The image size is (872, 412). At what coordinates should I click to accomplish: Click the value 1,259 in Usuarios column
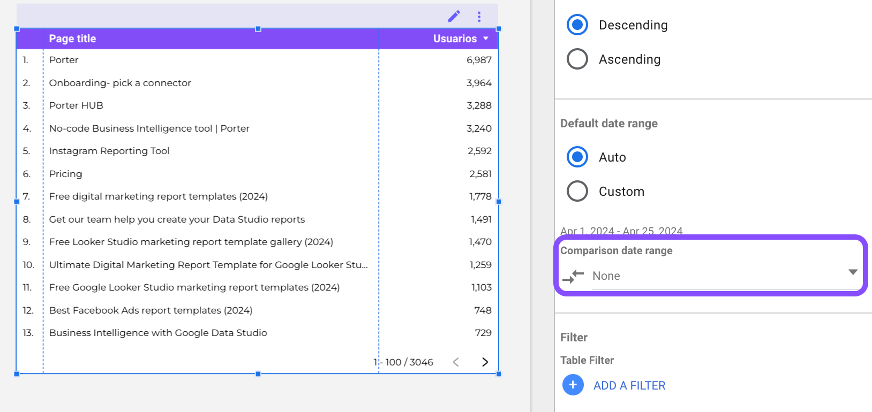pyautogui.click(x=480, y=265)
